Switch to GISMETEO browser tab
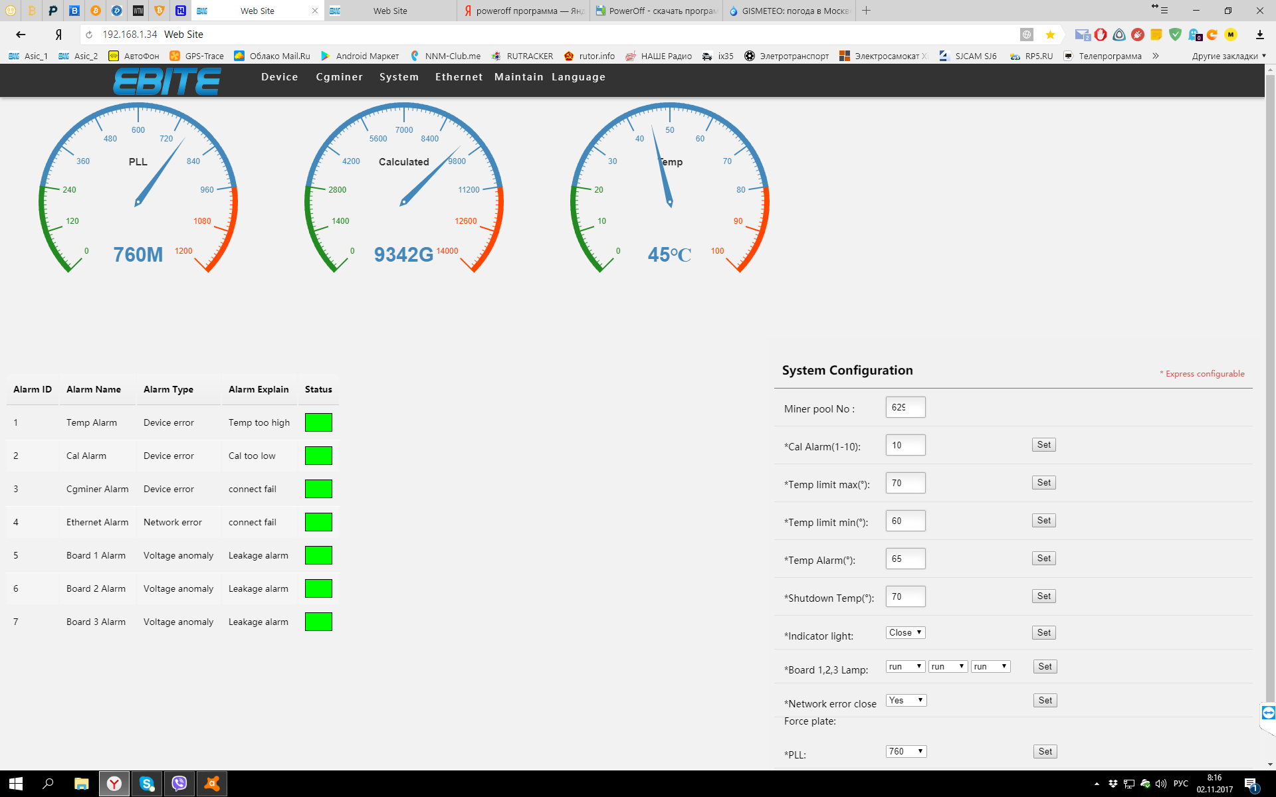Viewport: 1276px width, 797px height. 790,11
